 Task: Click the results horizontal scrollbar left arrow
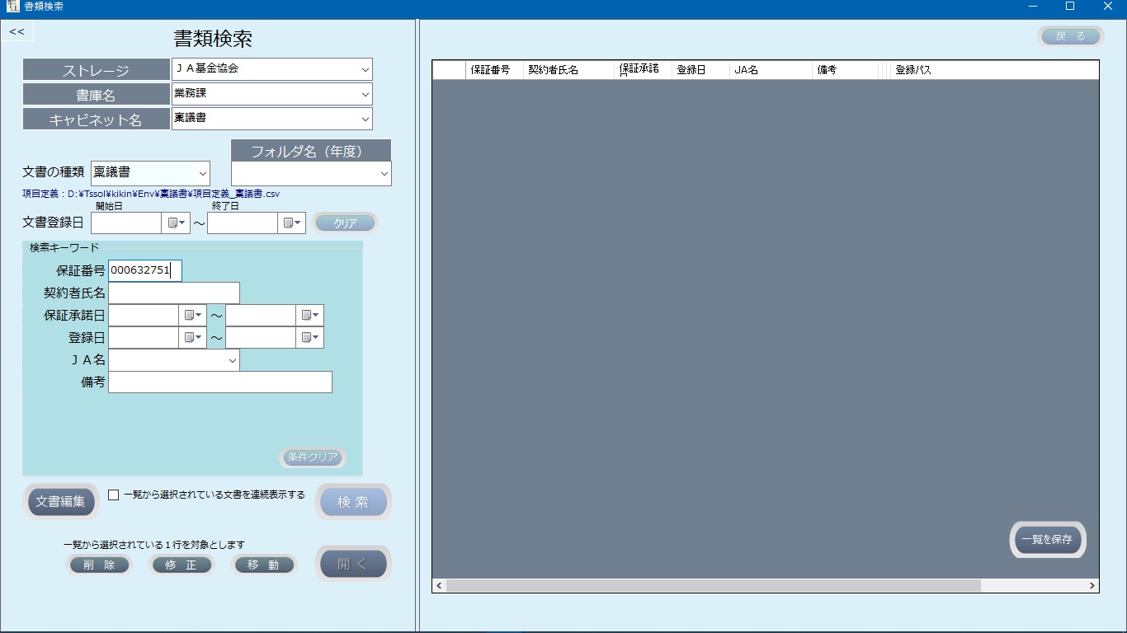[x=439, y=585]
